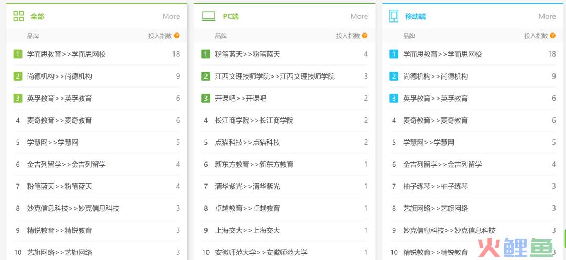
Task: Click rank 2 badge in the PC端 panel
Action: click(206, 76)
